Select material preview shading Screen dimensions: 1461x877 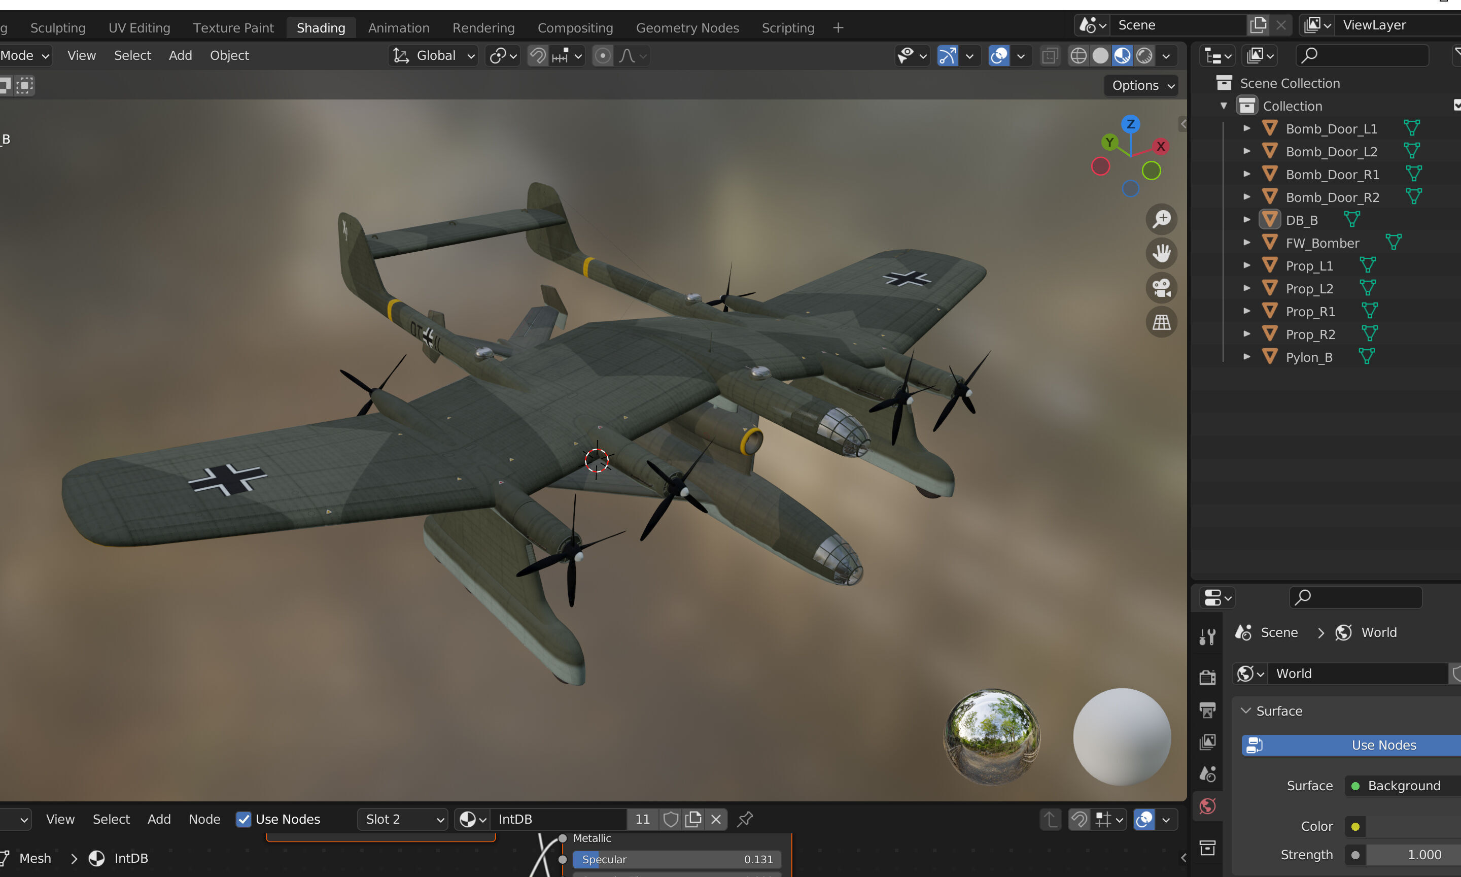[1122, 55]
